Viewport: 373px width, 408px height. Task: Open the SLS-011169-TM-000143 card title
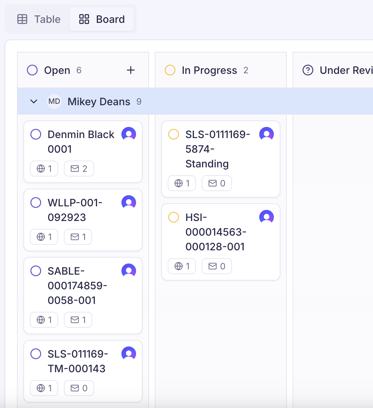click(78, 361)
